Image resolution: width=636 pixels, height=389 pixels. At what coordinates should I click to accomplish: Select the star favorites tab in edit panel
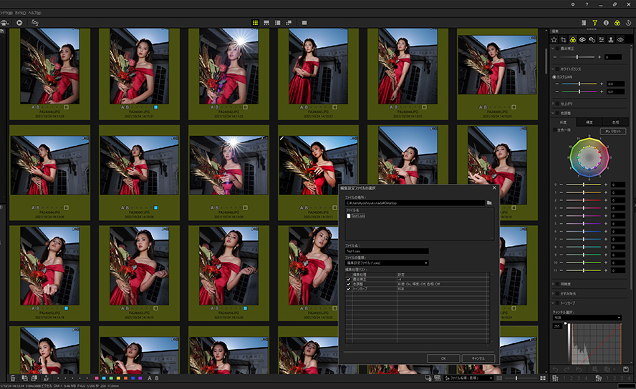[554, 39]
